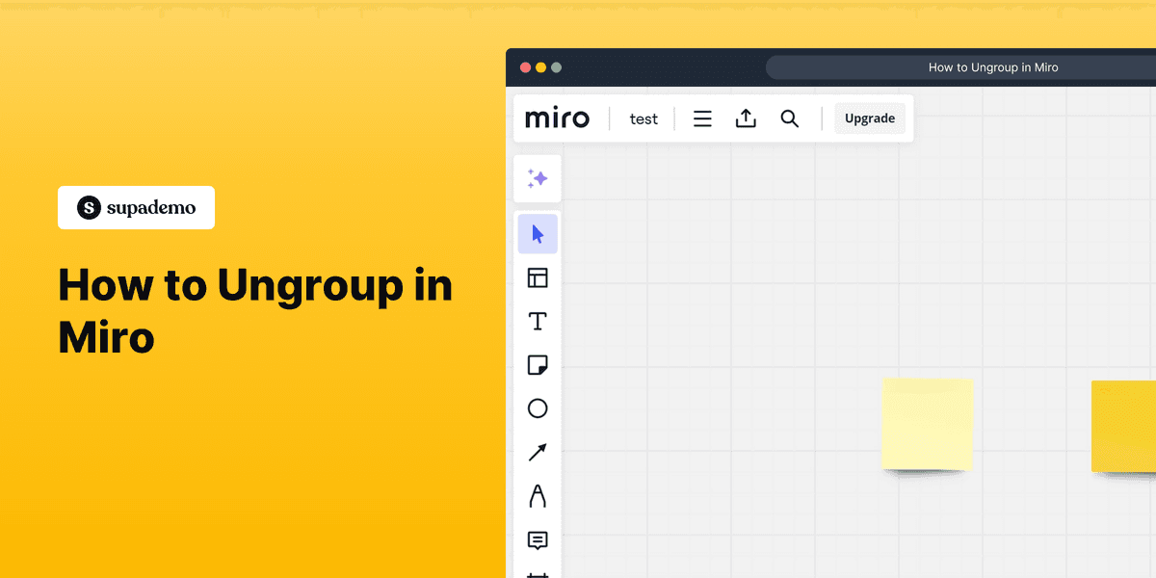Select the Sticky note tool
The height and width of the screenshot is (578, 1156).
click(537, 364)
